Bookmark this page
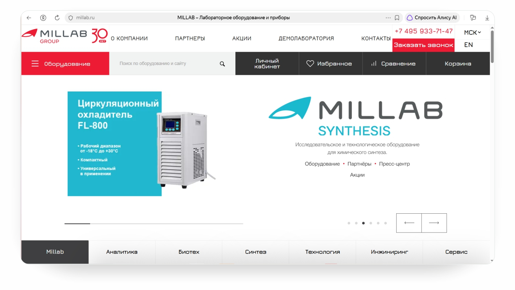This screenshot has width=515, height=290. (x=397, y=18)
